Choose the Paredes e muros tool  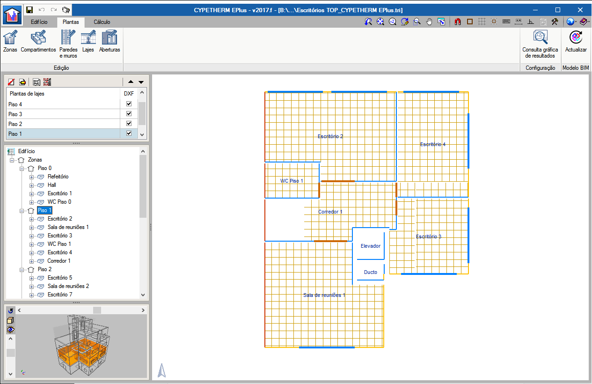pyautogui.click(x=68, y=44)
